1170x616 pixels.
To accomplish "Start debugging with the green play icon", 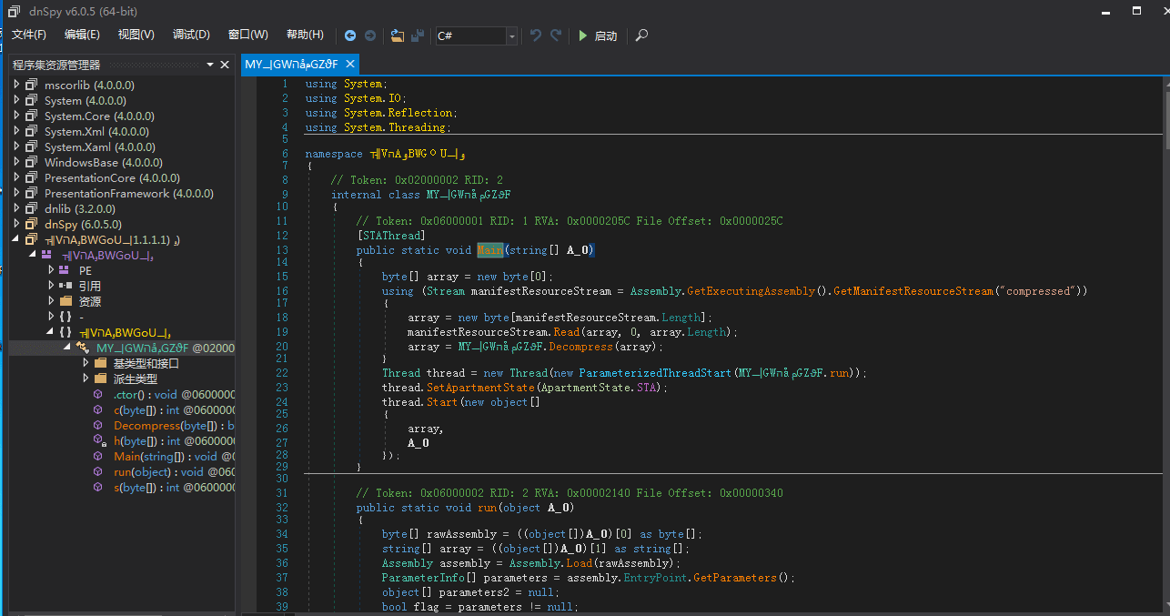I will 583,35.
